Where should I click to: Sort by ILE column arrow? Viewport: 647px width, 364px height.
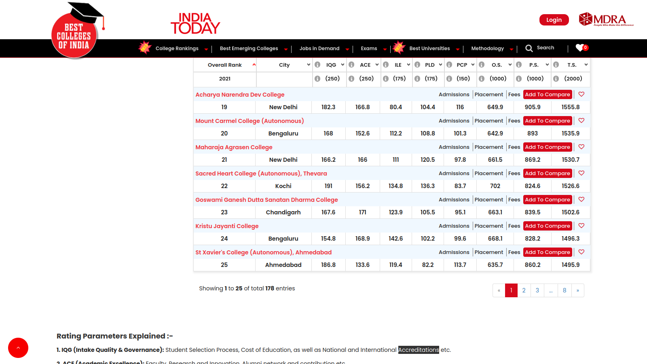point(408,65)
